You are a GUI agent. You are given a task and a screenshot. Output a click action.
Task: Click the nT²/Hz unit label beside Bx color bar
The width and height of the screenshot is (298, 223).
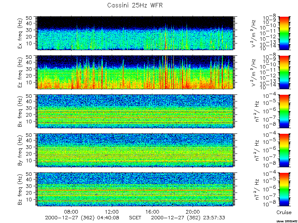pyautogui.click(x=257, y=111)
